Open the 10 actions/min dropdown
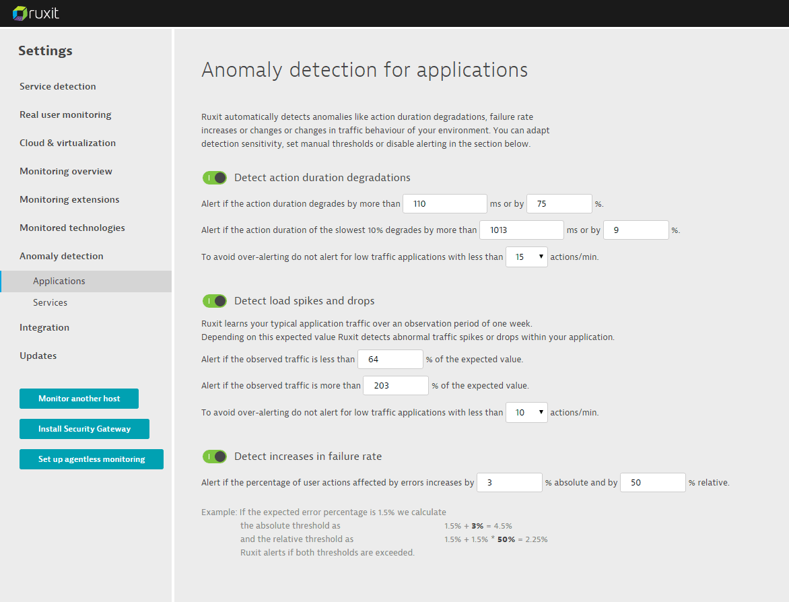Screen dimensions: 789x602 (x=526, y=412)
